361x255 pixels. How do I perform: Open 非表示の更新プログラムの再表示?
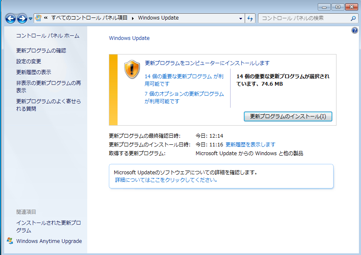[x=49, y=87]
